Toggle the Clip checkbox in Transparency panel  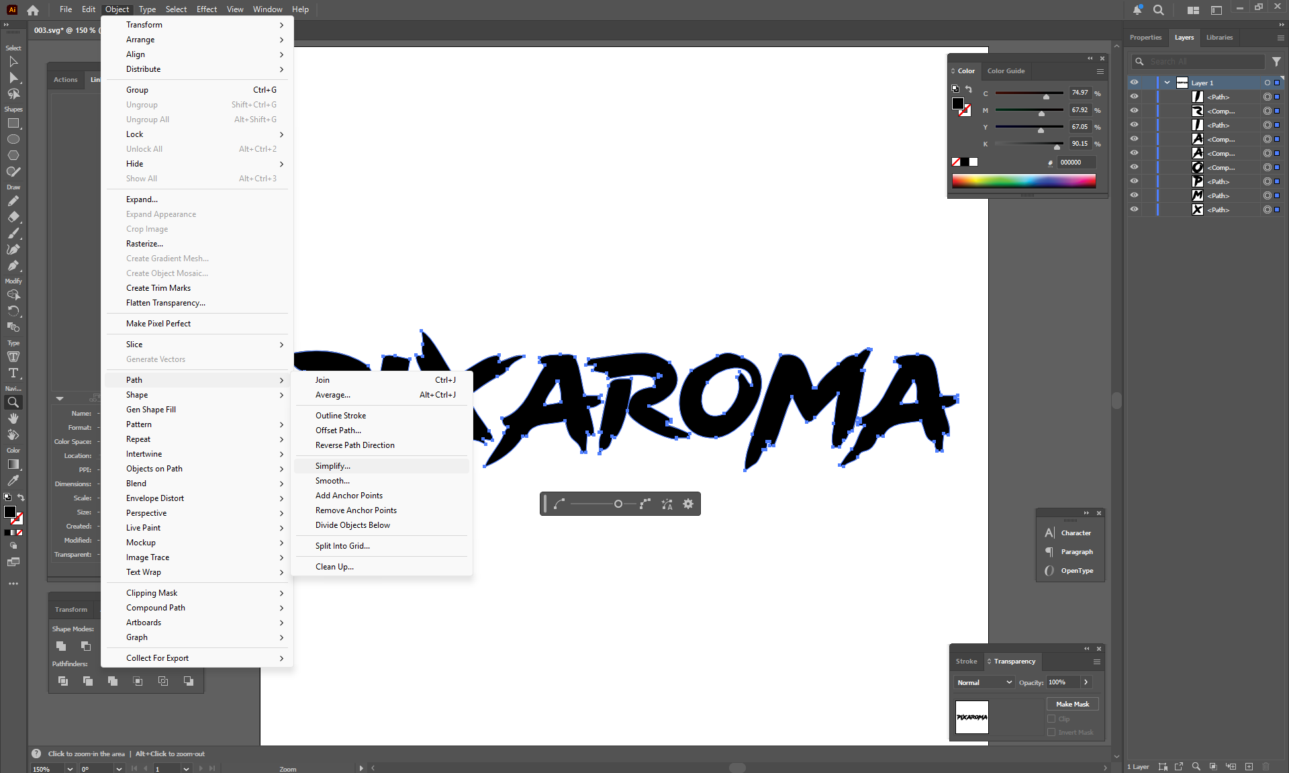coord(1051,719)
